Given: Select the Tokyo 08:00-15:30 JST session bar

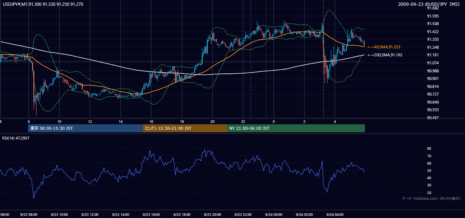Looking at the screenshot, I should click(x=86, y=128).
